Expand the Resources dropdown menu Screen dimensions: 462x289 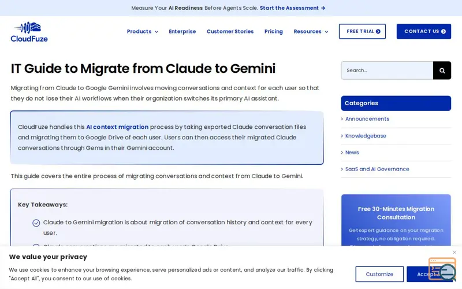pos(311,32)
